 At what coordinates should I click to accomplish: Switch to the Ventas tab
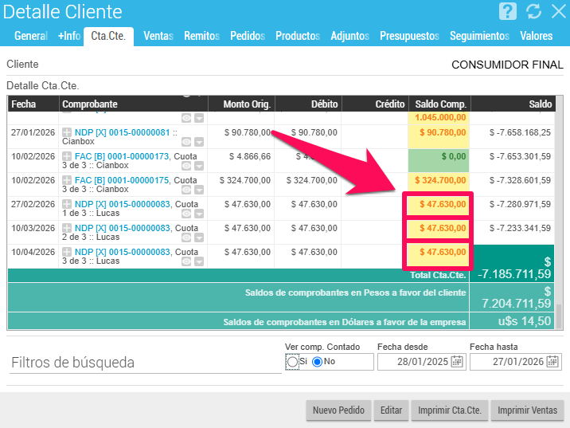(x=158, y=36)
